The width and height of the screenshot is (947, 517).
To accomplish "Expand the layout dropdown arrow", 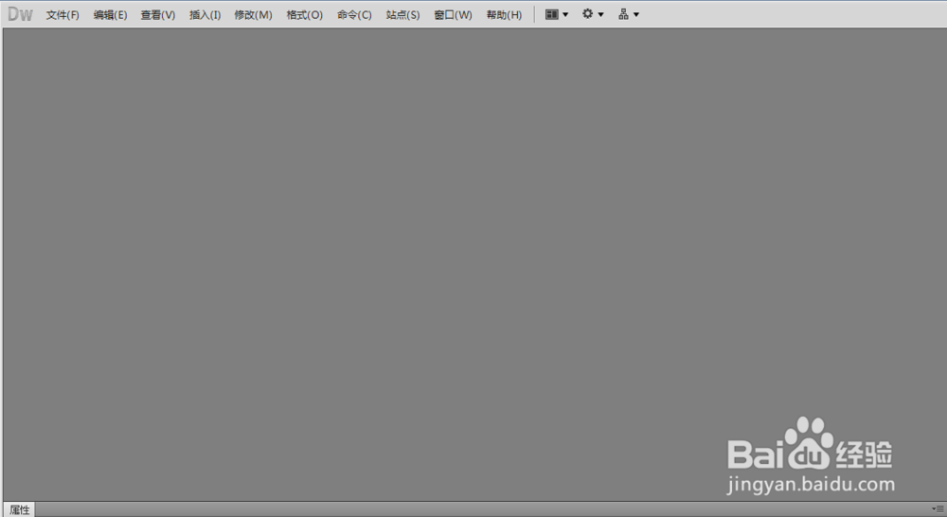I will point(565,15).
